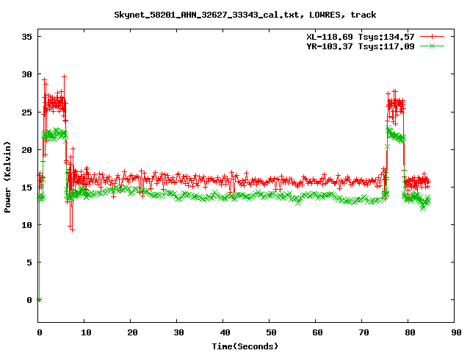Click the x-axis tick label 10
The image size is (470, 353).
point(86,332)
